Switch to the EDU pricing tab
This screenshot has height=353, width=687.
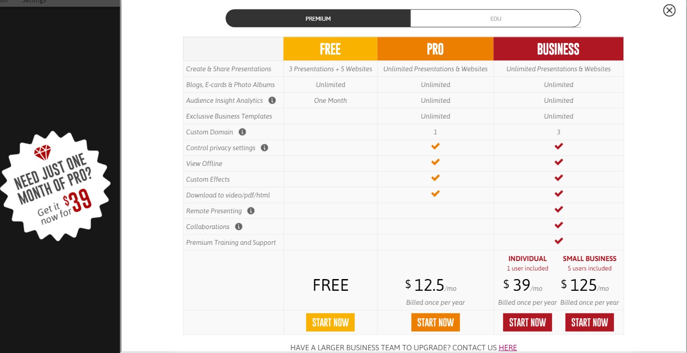pyautogui.click(x=495, y=19)
